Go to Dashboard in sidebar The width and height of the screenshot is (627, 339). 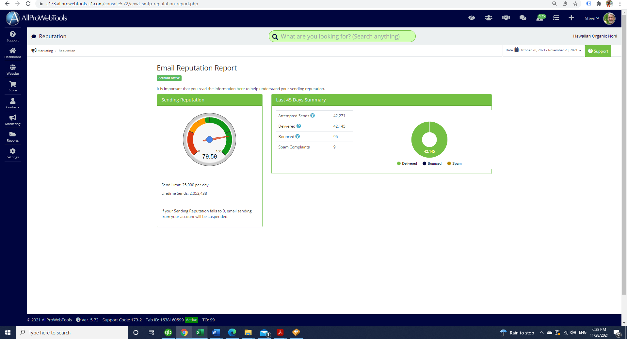(13, 53)
